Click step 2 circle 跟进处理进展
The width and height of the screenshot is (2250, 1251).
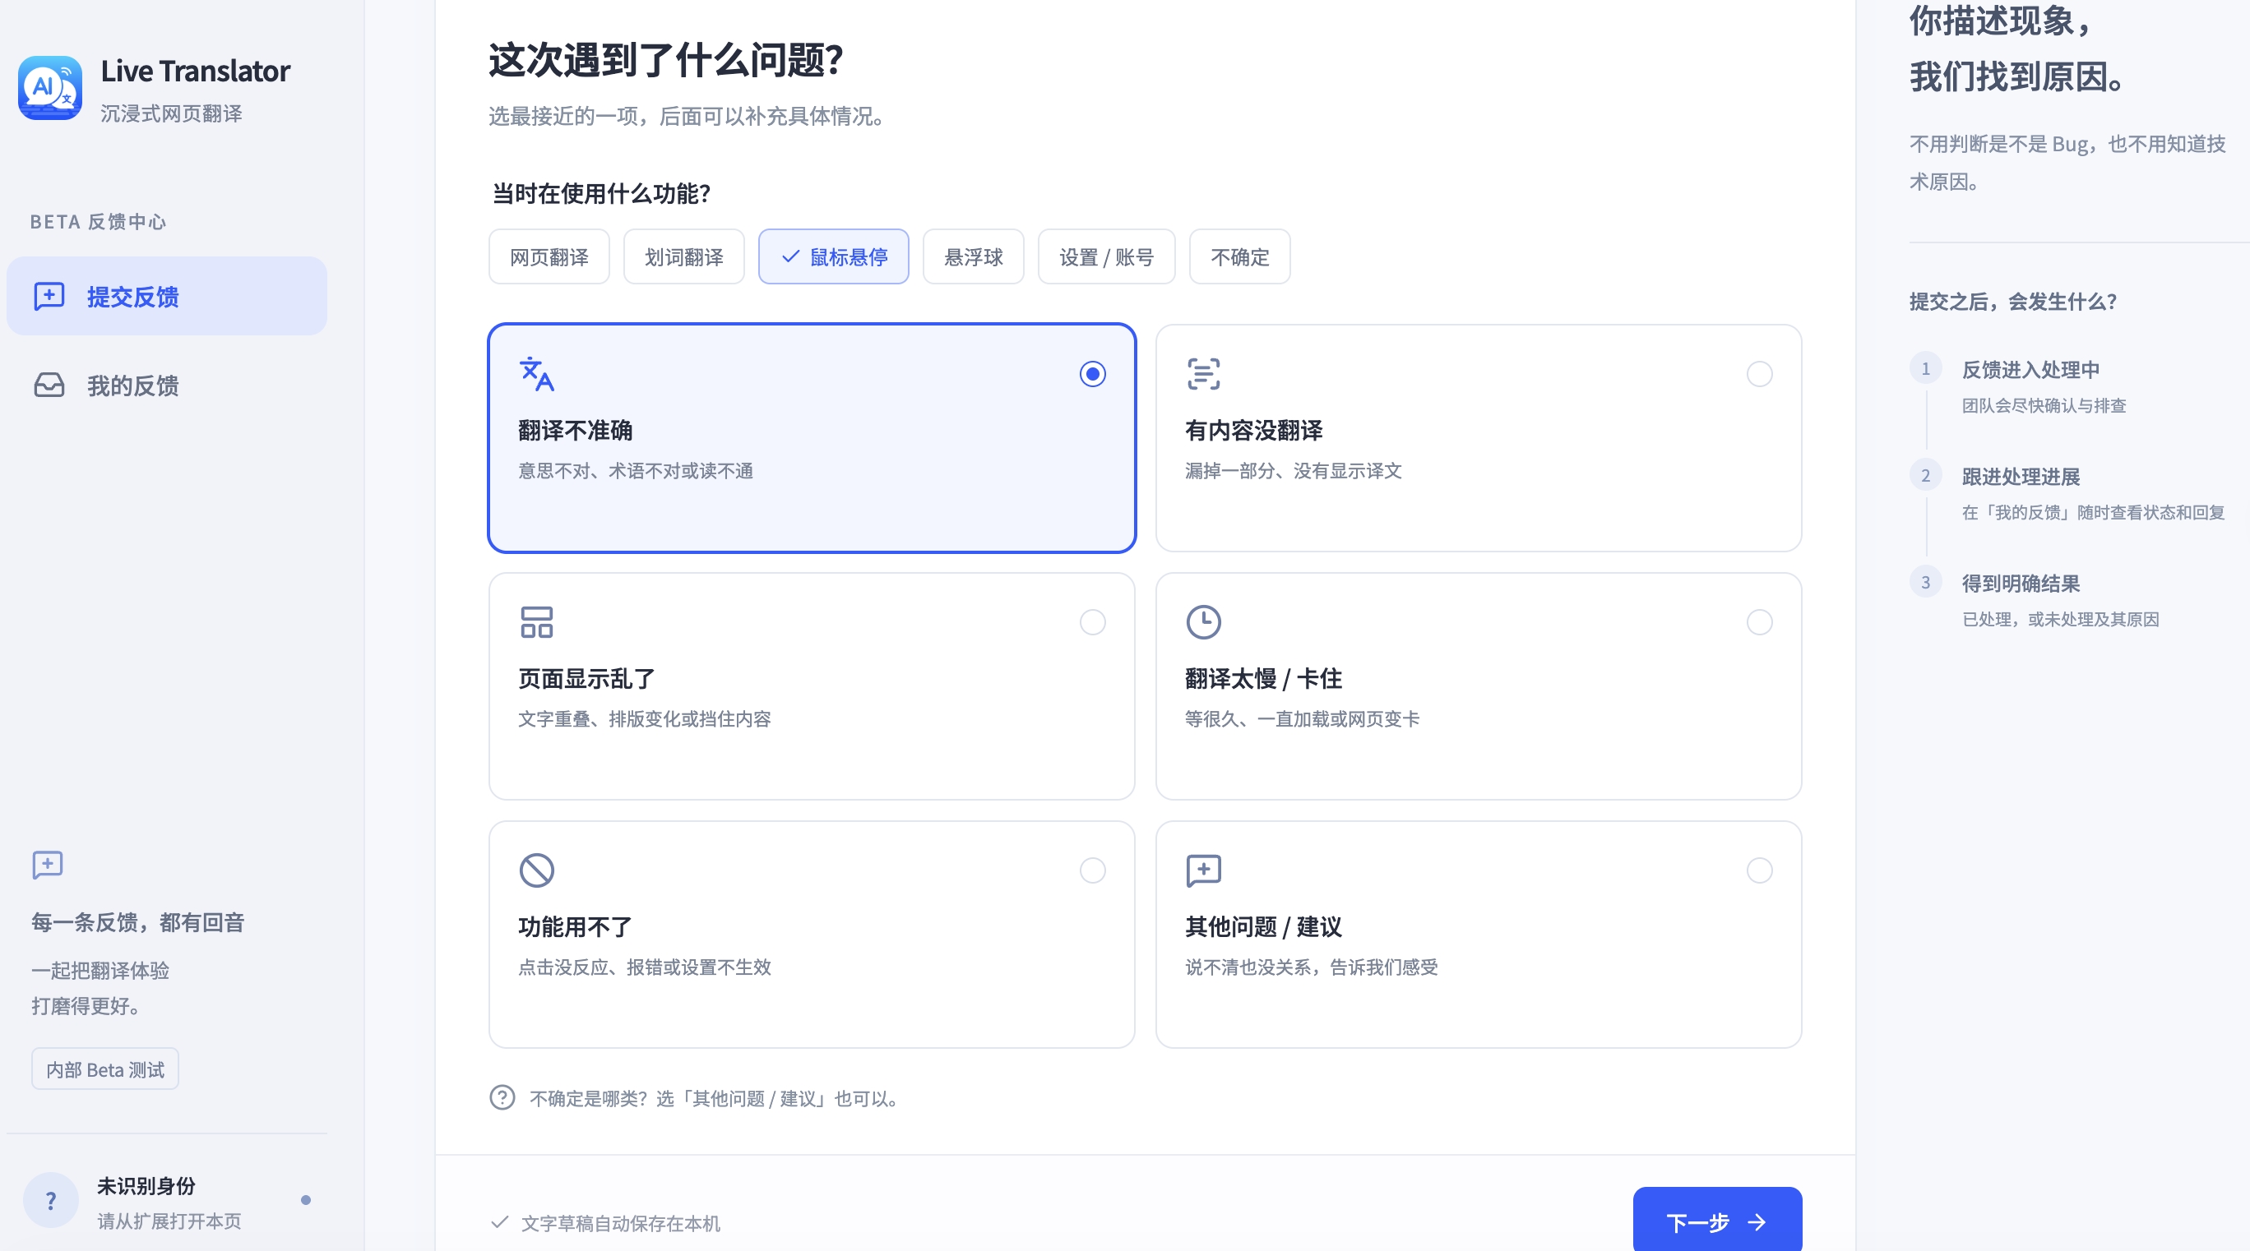pos(1925,476)
